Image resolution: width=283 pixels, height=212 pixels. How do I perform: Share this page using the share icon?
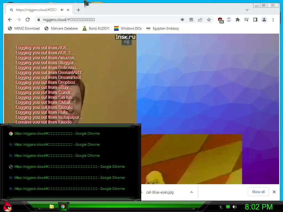(x=200, y=20)
